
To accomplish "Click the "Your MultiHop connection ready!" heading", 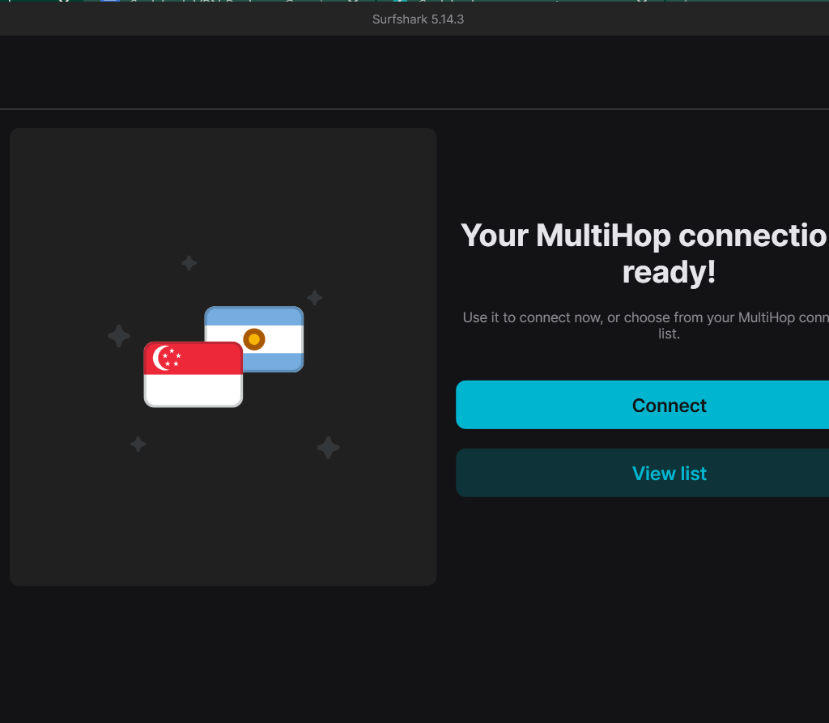I will coord(644,253).
